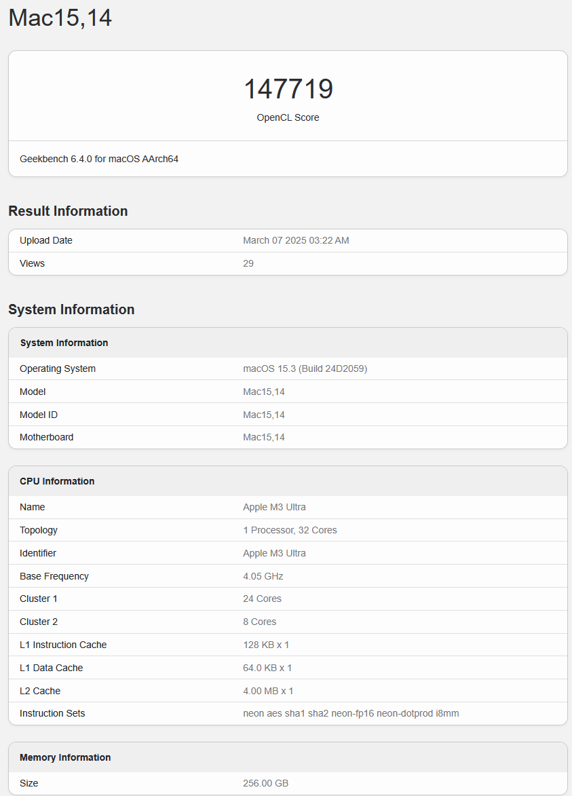Select the 147719 OpenCL score value
The height and width of the screenshot is (796, 572).
[x=288, y=89]
